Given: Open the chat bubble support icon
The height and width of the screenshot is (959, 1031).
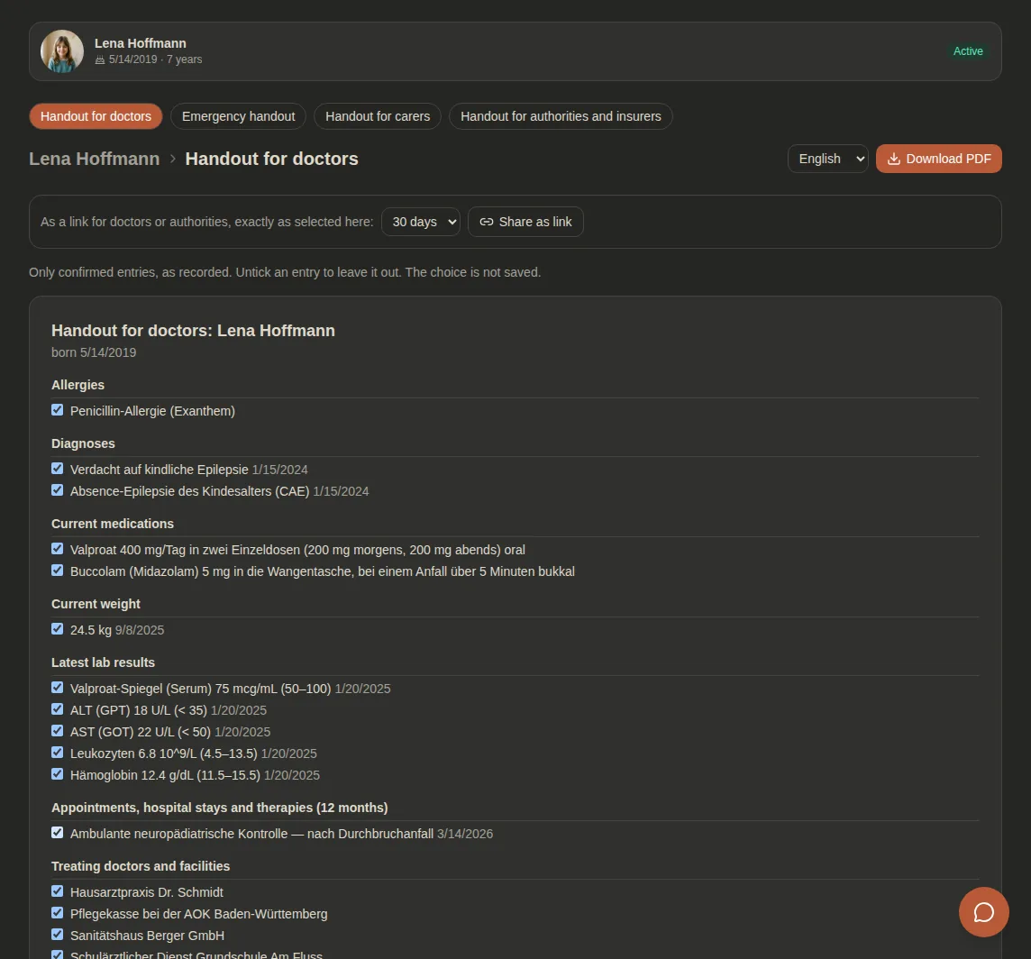Looking at the screenshot, I should click(x=983, y=911).
